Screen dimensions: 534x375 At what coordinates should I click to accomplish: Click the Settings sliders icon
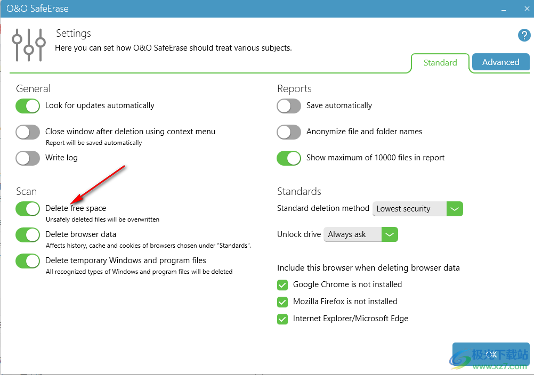(x=29, y=45)
